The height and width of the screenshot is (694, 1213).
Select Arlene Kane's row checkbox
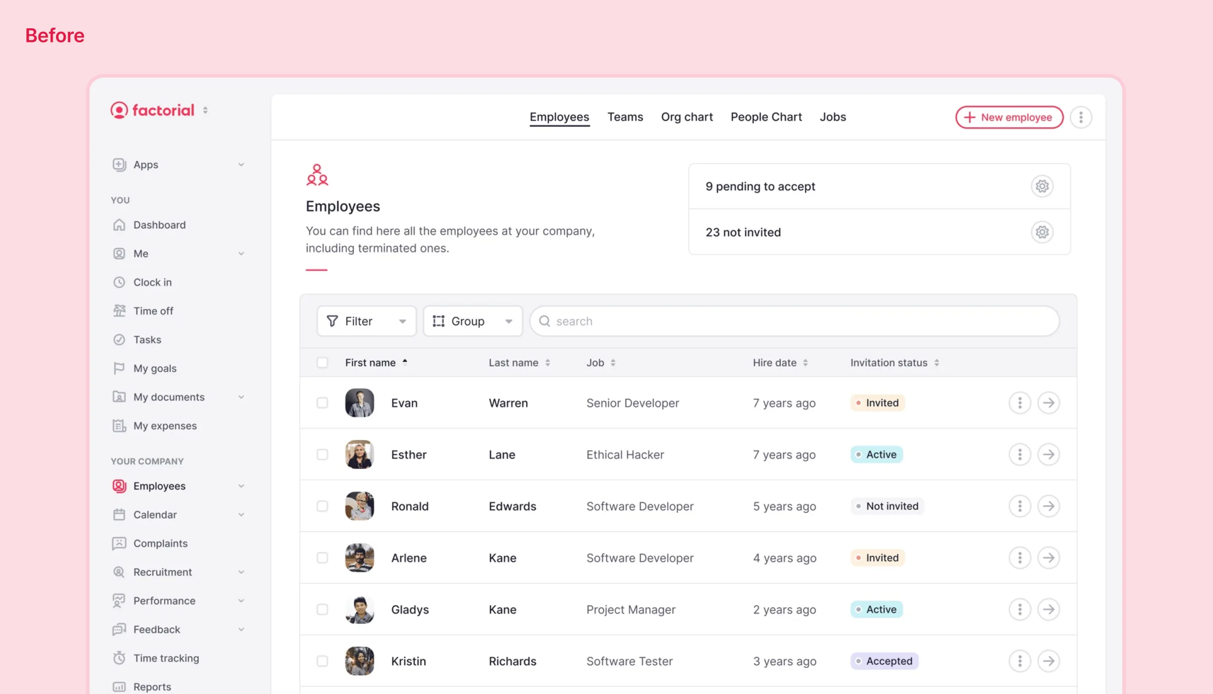[x=322, y=558]
